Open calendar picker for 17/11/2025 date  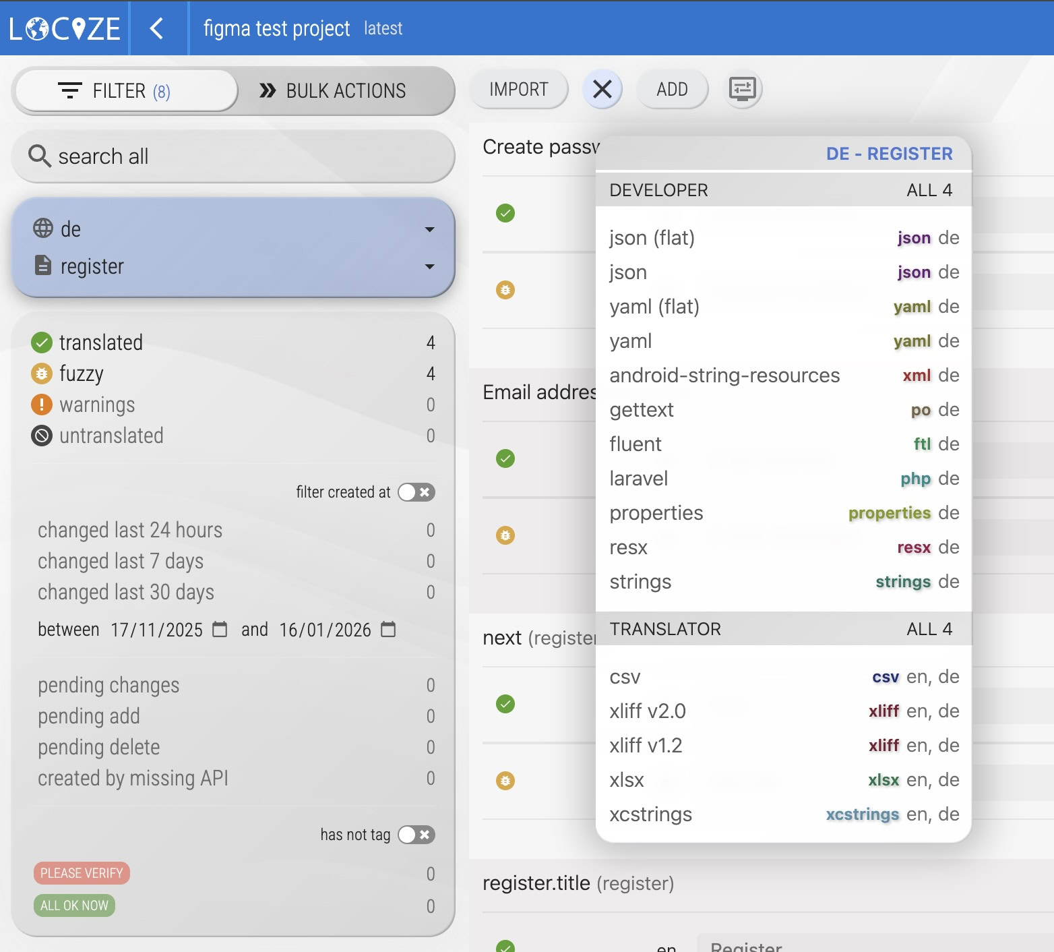220,629
